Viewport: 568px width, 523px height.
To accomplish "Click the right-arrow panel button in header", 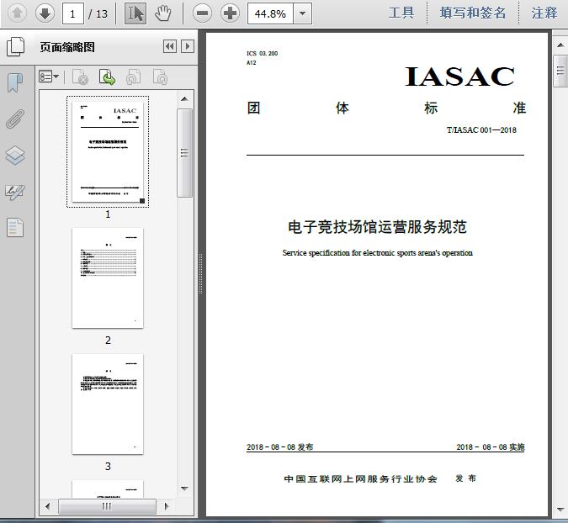I will (188, 46).
